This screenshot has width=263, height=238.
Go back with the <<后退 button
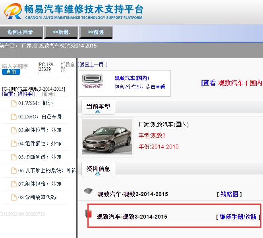(61, 32)
